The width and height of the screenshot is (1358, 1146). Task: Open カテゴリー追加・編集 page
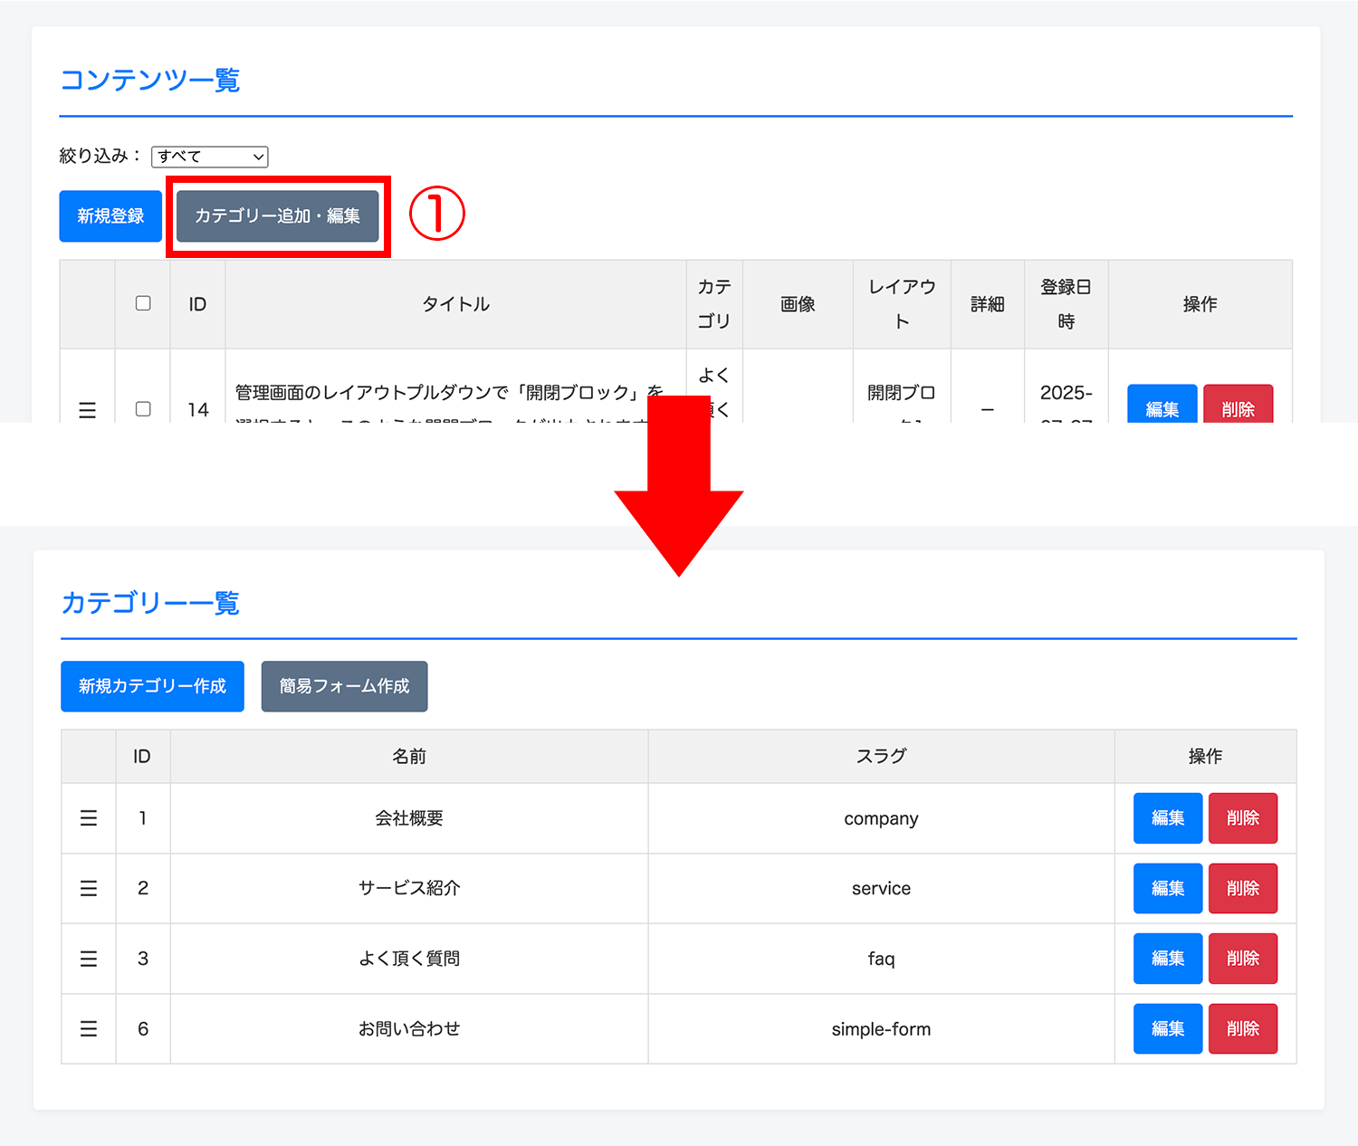tap(277, 216)
